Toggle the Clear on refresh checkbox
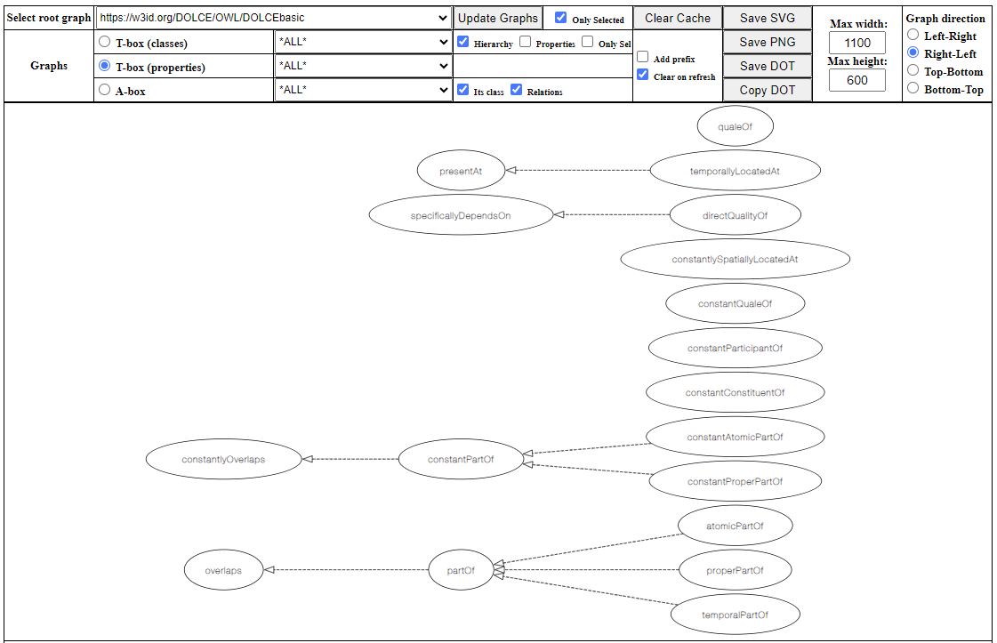 point(642,75)
